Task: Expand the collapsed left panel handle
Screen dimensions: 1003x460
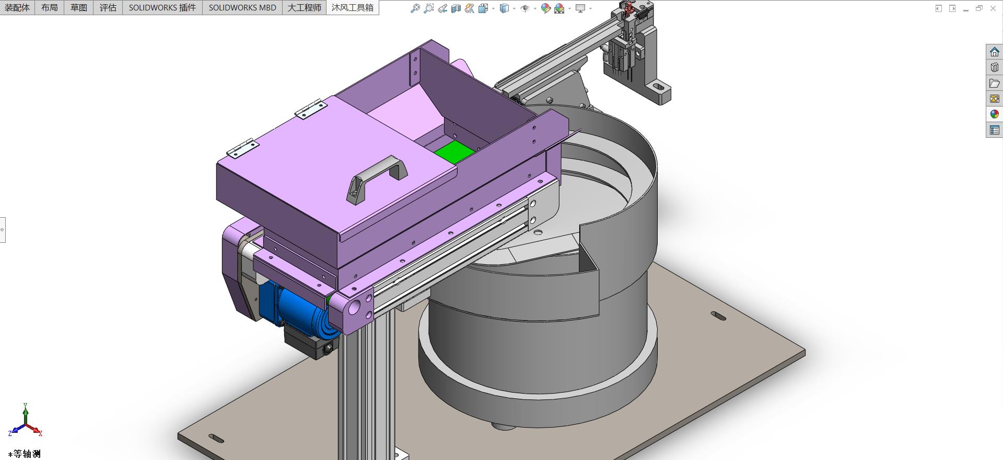Action: (3, 230)
